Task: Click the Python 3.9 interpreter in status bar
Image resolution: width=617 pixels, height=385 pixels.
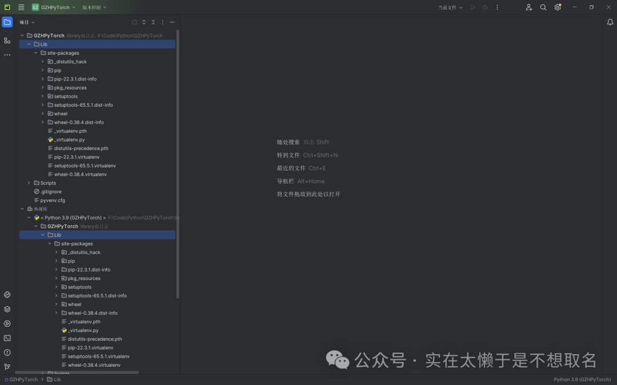Action: 582,379
